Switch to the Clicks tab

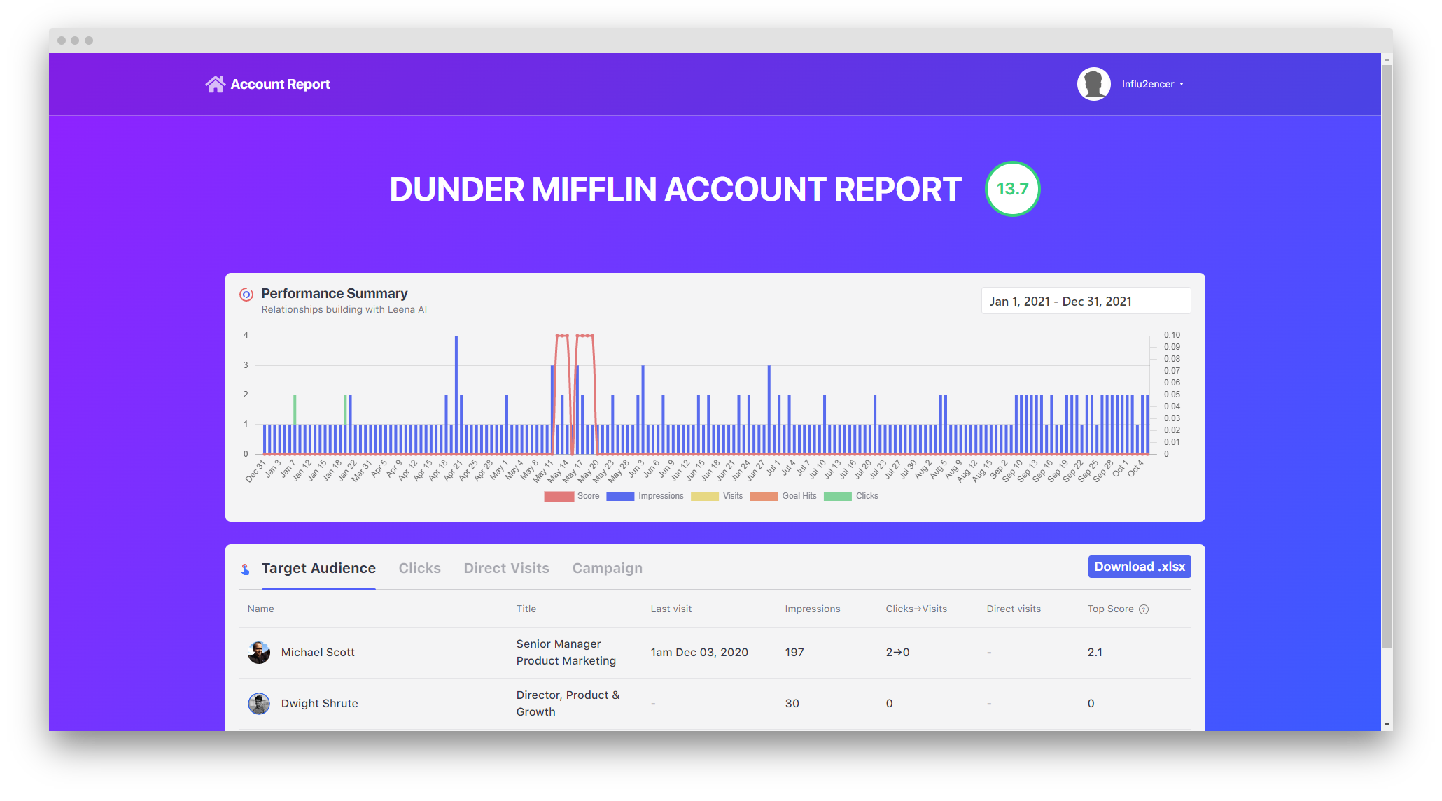tap(419, 568)
